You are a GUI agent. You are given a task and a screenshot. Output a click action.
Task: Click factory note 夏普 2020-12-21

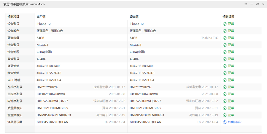coord(114,108)
